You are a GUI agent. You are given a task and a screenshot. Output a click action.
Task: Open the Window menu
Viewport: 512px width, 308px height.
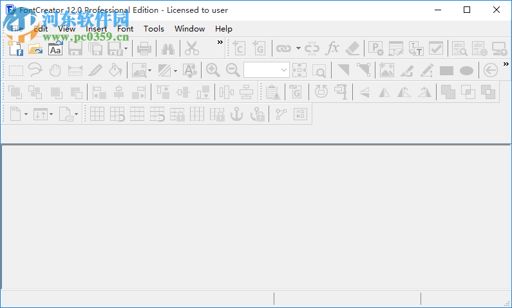pos(190,29)
